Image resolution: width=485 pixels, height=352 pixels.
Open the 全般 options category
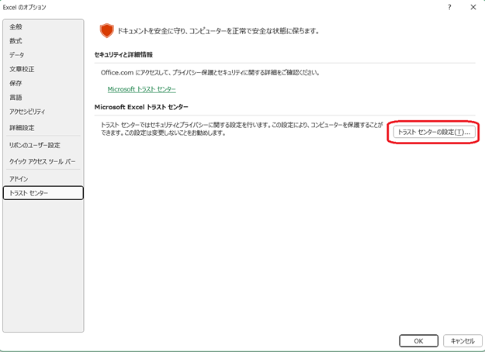click(43, 27)
